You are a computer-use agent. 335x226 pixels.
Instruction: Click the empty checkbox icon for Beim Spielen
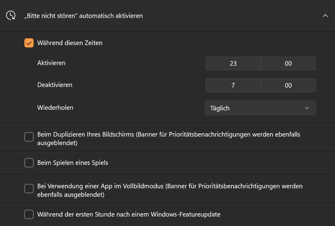[29, 163]
